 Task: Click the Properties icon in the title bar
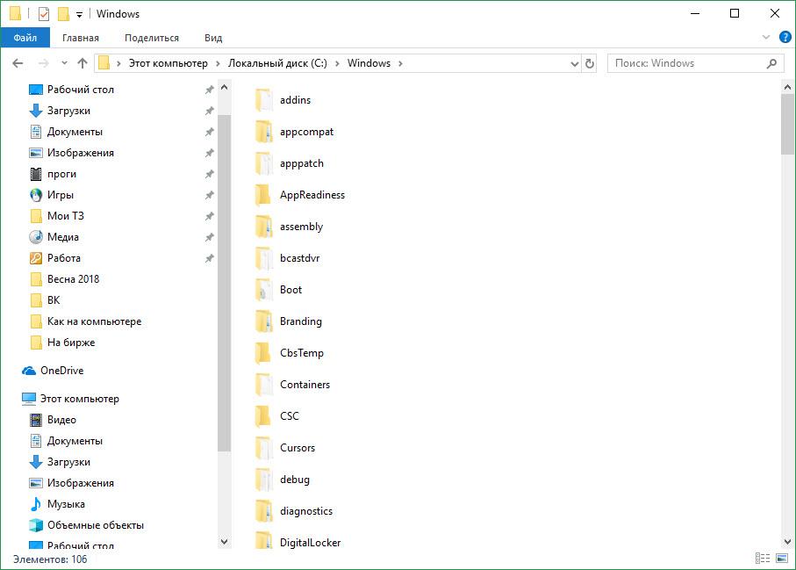click(x=44, y=14)
